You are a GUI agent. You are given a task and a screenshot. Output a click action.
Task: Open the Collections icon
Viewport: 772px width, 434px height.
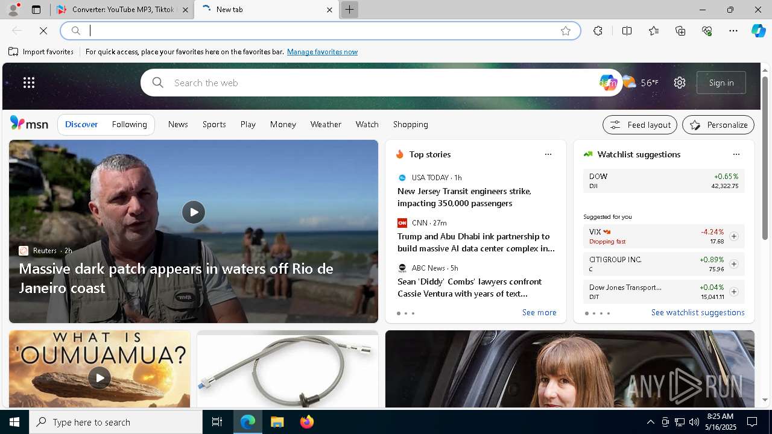[680, 31]
